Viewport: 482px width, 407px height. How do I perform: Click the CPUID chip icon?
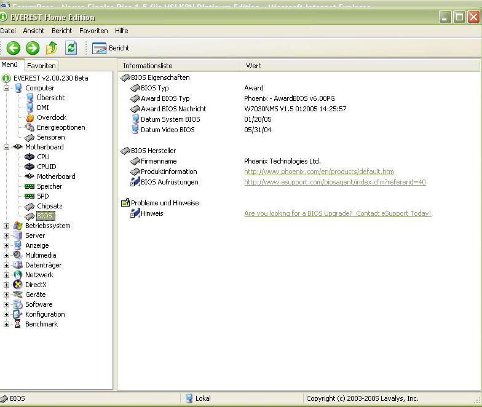point(30,167)
